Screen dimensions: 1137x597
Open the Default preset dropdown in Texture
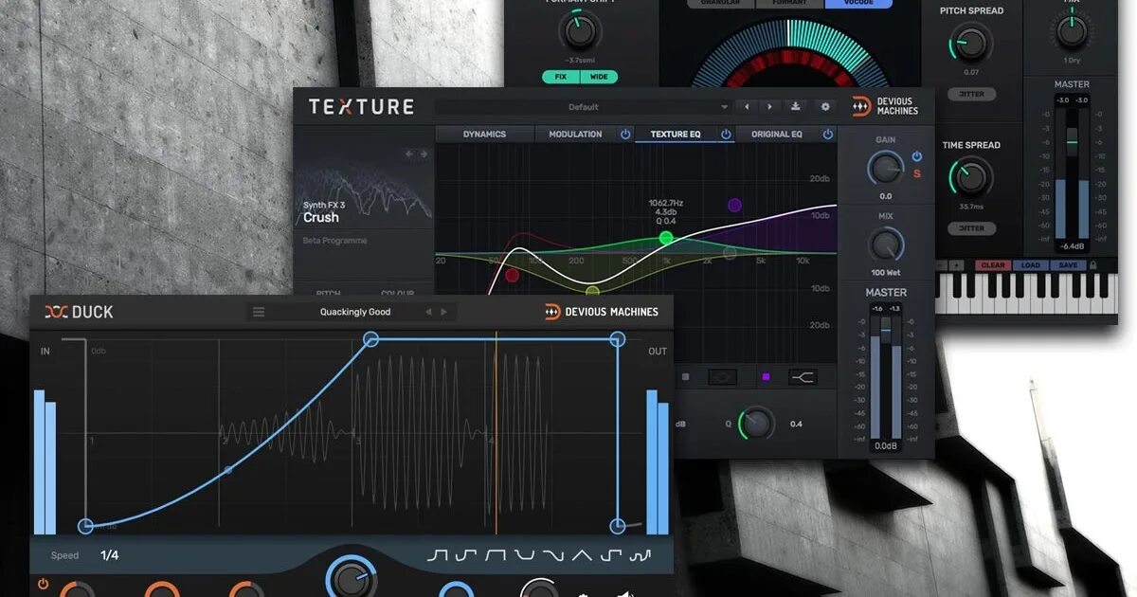[585, 106]
